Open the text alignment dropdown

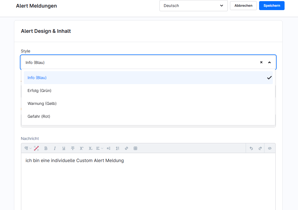[99, 148]
